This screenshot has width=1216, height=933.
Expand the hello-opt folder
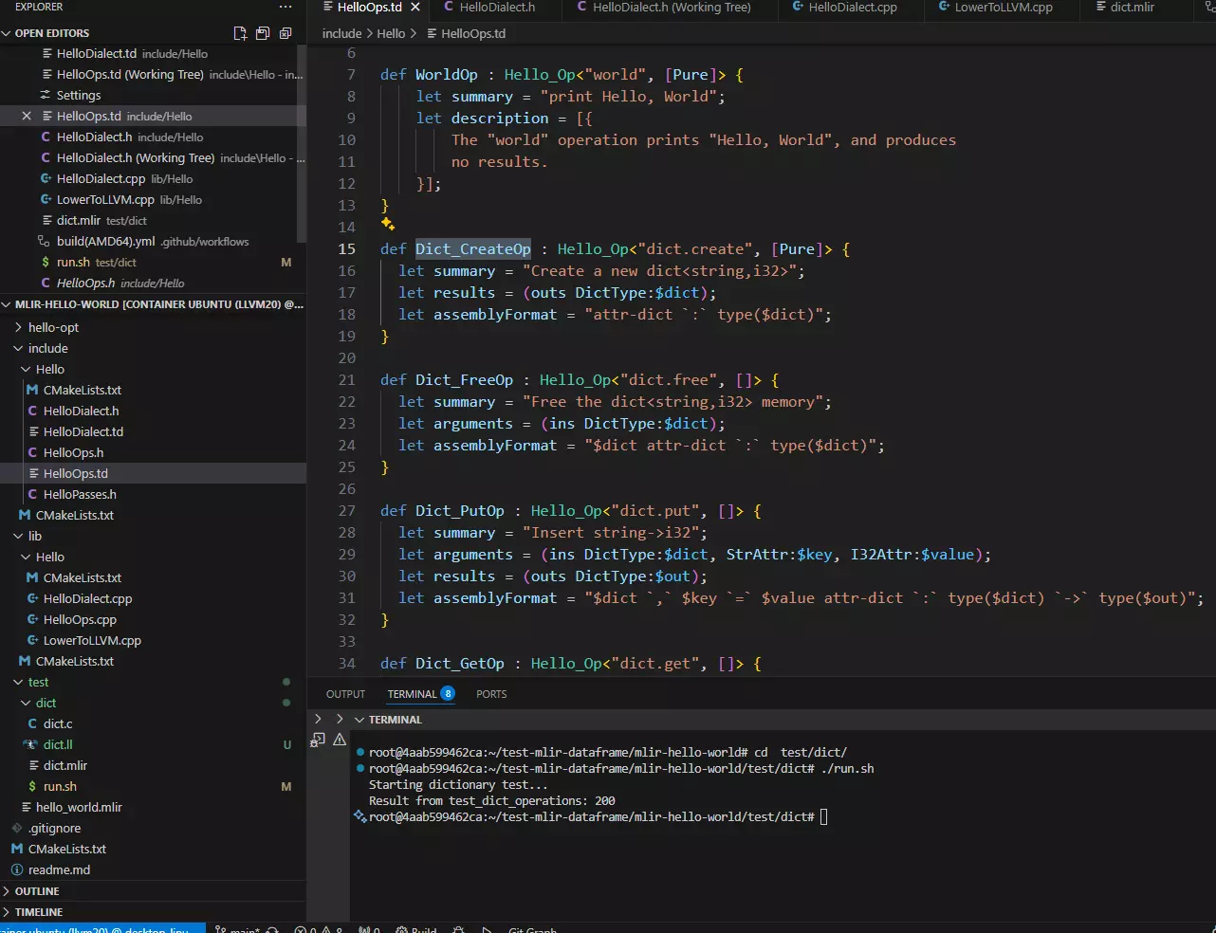tap(18, 327)
